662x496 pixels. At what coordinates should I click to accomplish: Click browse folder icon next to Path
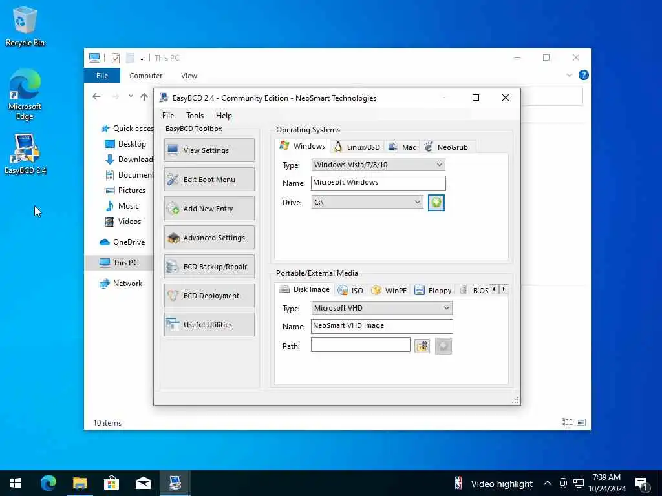422,346
